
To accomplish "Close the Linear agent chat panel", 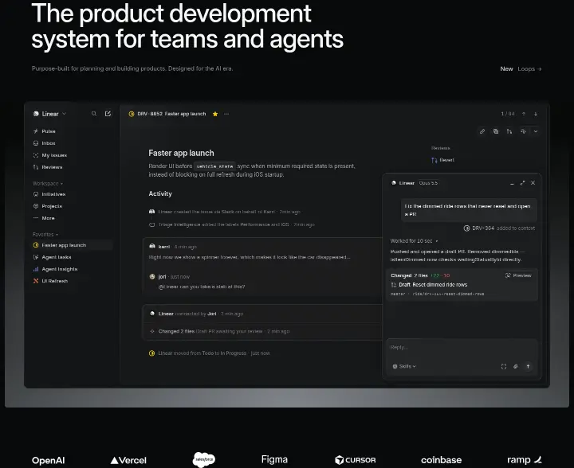I will click(533, 183).
